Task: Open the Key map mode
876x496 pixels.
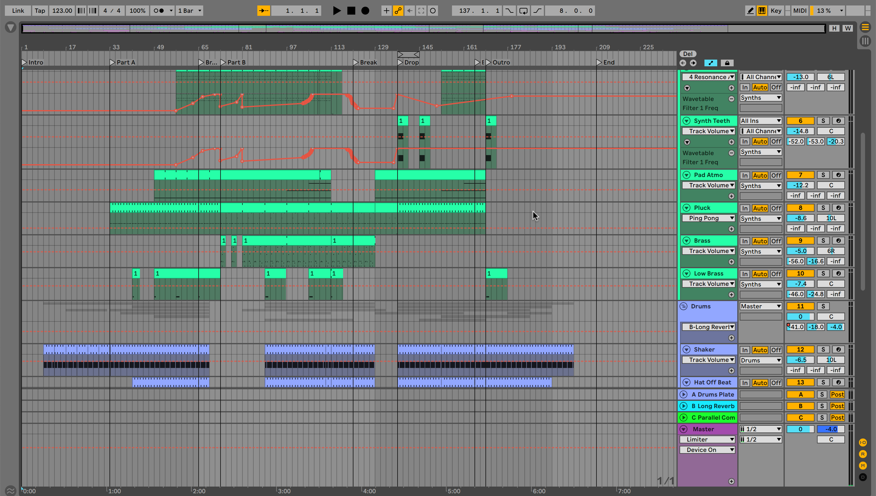Action: pyautogui.click(x=776, y=11)
